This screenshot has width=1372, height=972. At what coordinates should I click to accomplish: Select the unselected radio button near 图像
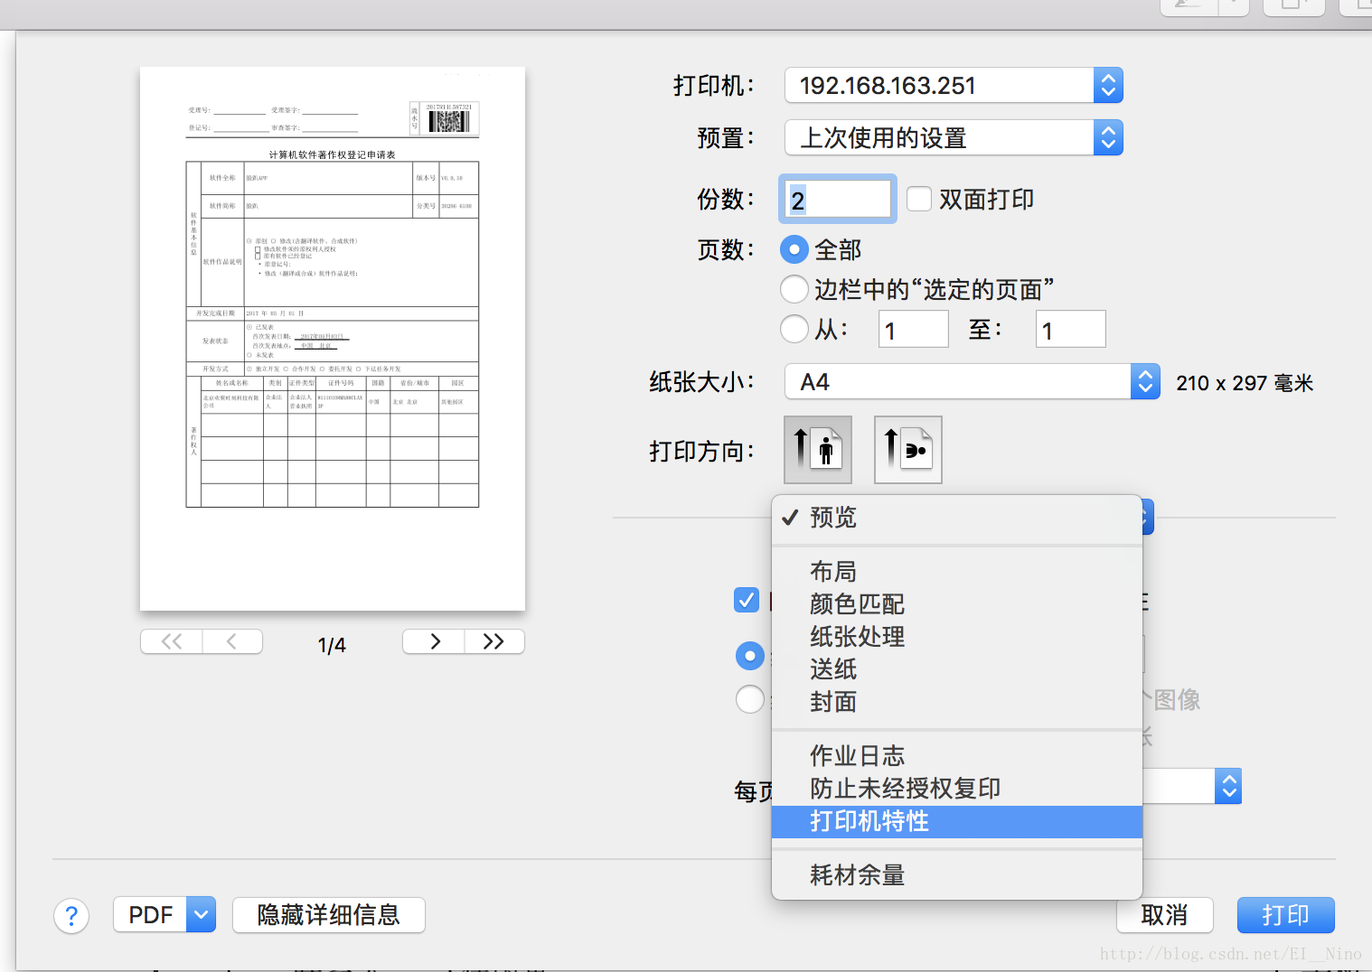click(x=750, y=699)
